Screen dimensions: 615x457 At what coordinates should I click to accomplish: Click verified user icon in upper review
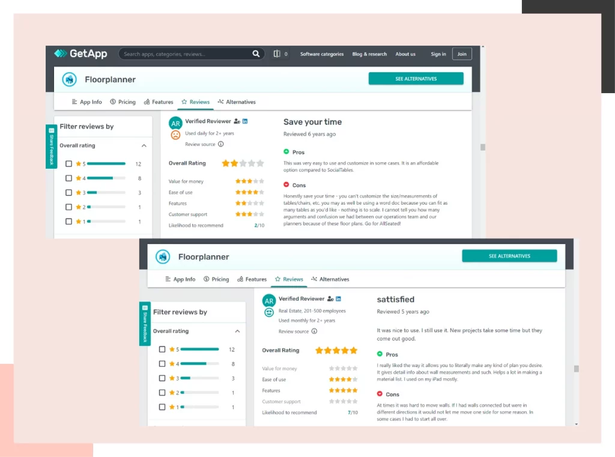(237, 121)
